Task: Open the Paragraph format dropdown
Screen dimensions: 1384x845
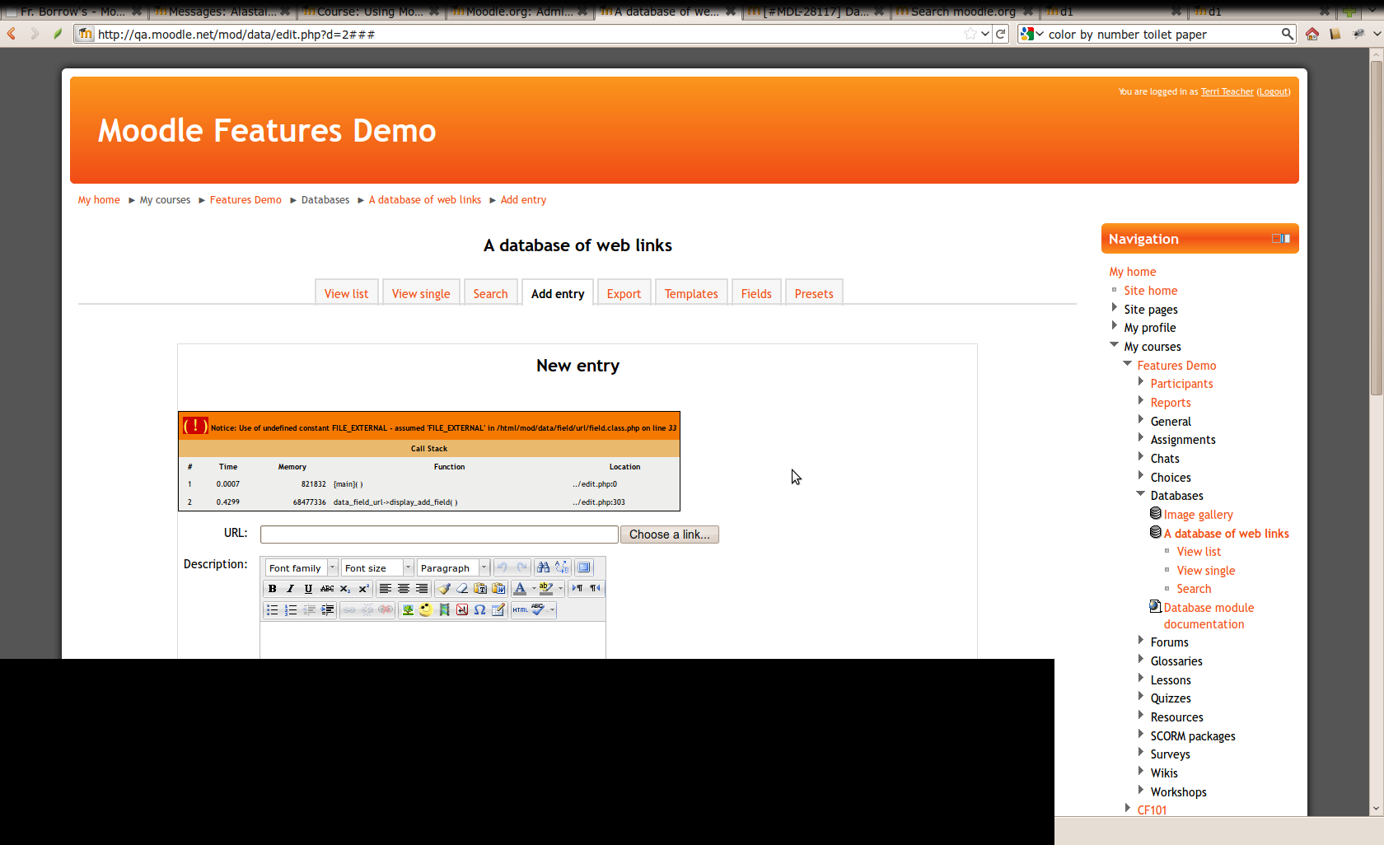Action: [x=453, y=567]
